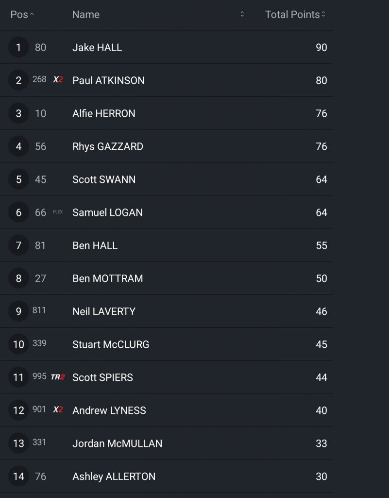Click X2 badge beside Andrew LYNESS

tap(58, 410)
